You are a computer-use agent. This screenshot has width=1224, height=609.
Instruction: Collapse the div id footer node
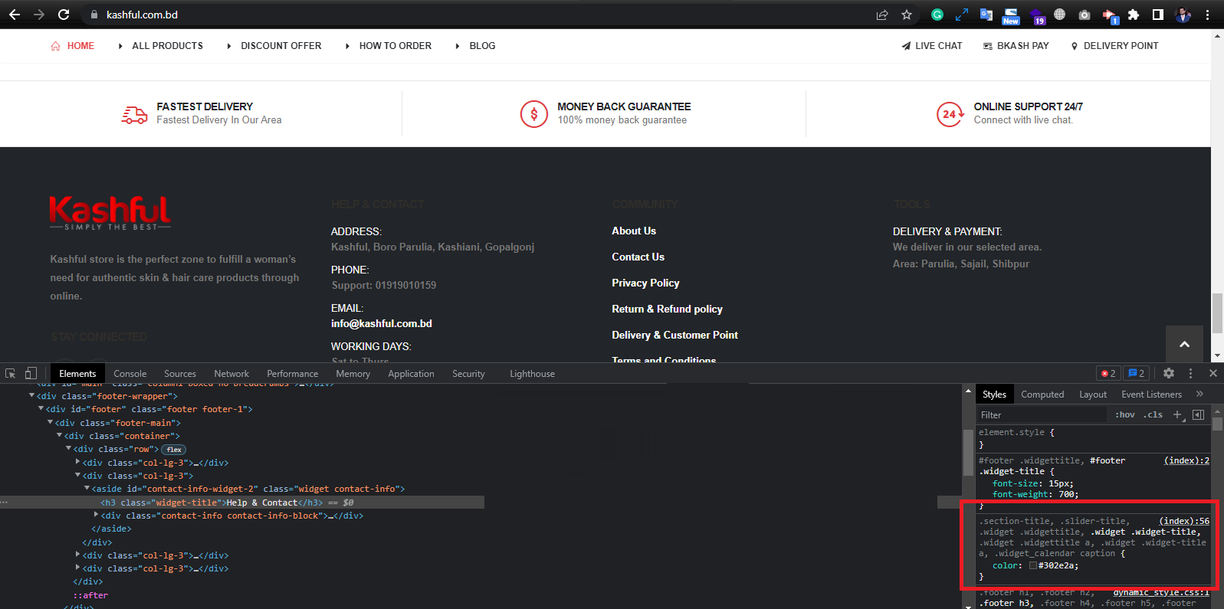point(41,408)
